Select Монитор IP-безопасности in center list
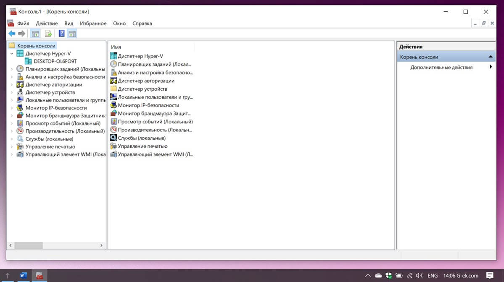The width and height of the screenshot is (504, 282). point(148,105)
